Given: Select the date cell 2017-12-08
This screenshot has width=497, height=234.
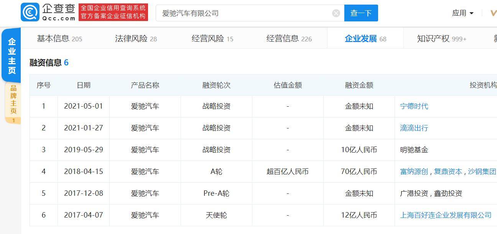Looking at the screenshot, I should 84,193.
